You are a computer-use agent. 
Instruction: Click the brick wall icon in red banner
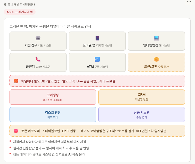(16, 81)
